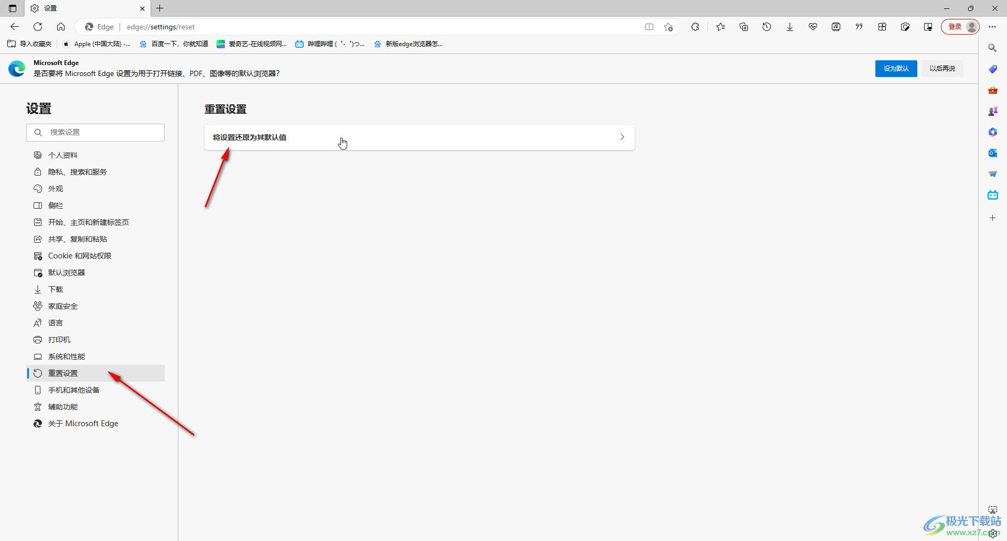The height and width of the screenshot is (541, 1007).
Task: Open 侧栏 settings section
Action: (x=95, y=205)
